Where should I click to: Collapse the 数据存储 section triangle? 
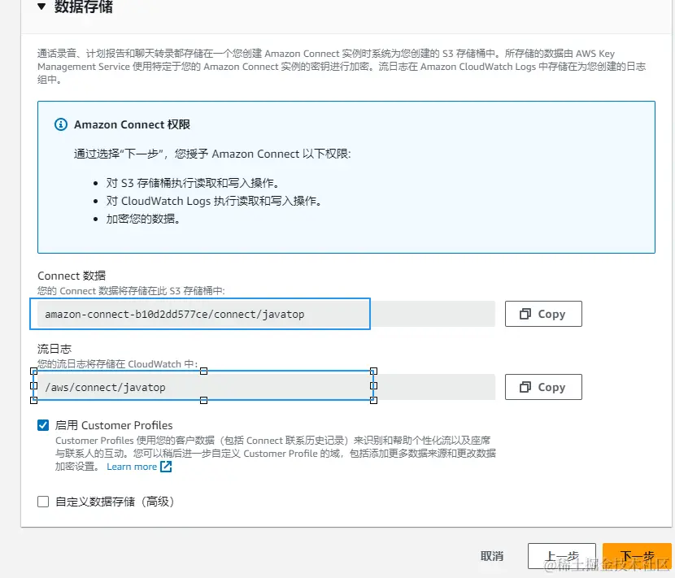41,7
